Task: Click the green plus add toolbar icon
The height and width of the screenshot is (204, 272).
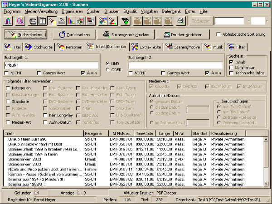Action: click(125, 21)
